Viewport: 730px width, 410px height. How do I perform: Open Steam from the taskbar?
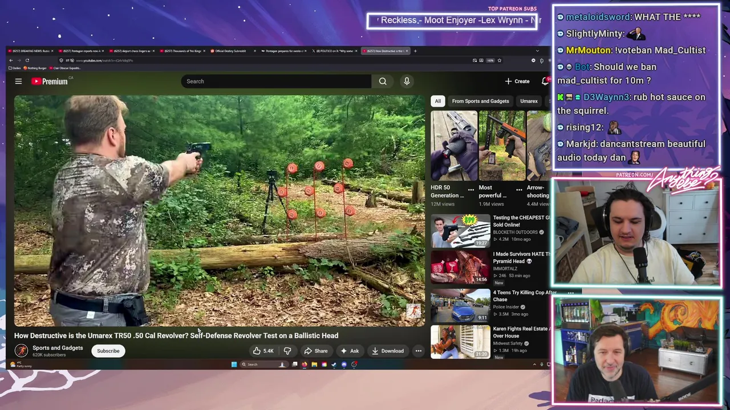click(x=334, y=364)
